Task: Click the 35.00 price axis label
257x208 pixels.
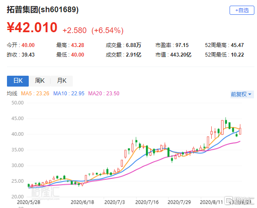Action: 17,150
